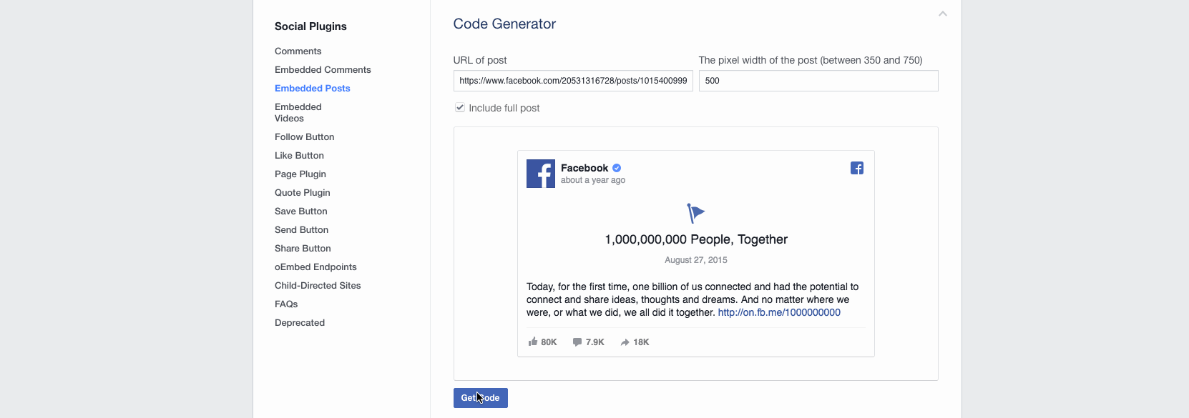Select Embedded Posts in sidebar
Viewport: 1189px width, 418px height.
pos(313,88)
